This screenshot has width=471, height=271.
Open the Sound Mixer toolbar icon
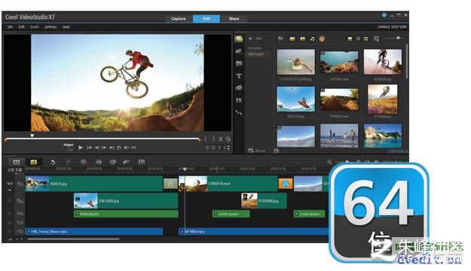[99, 162]
